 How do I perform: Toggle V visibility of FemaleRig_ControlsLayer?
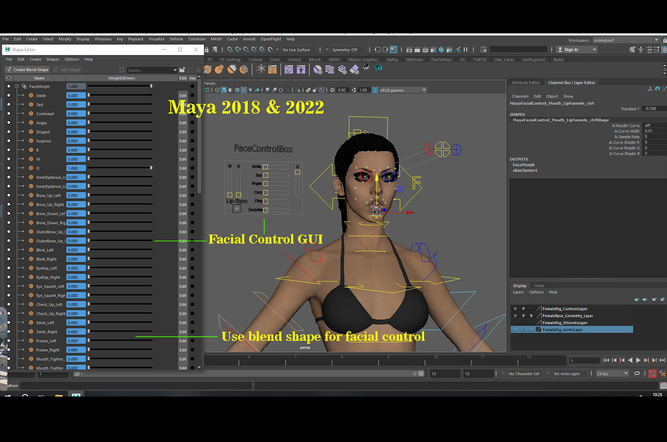(515, 309)
